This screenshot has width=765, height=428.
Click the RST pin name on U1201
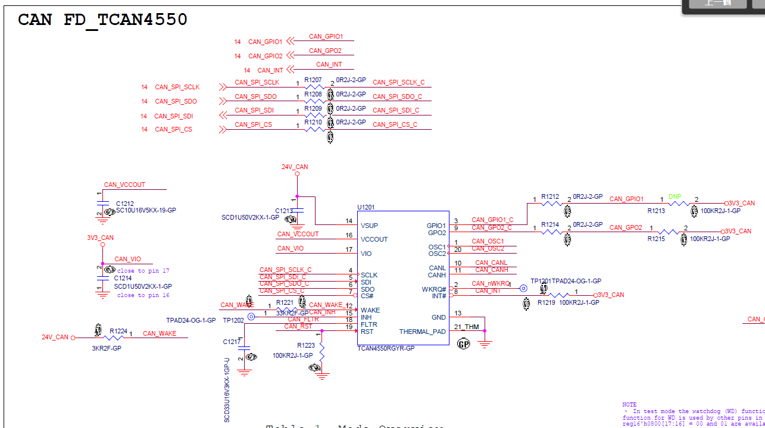click(x=367, y=332)
